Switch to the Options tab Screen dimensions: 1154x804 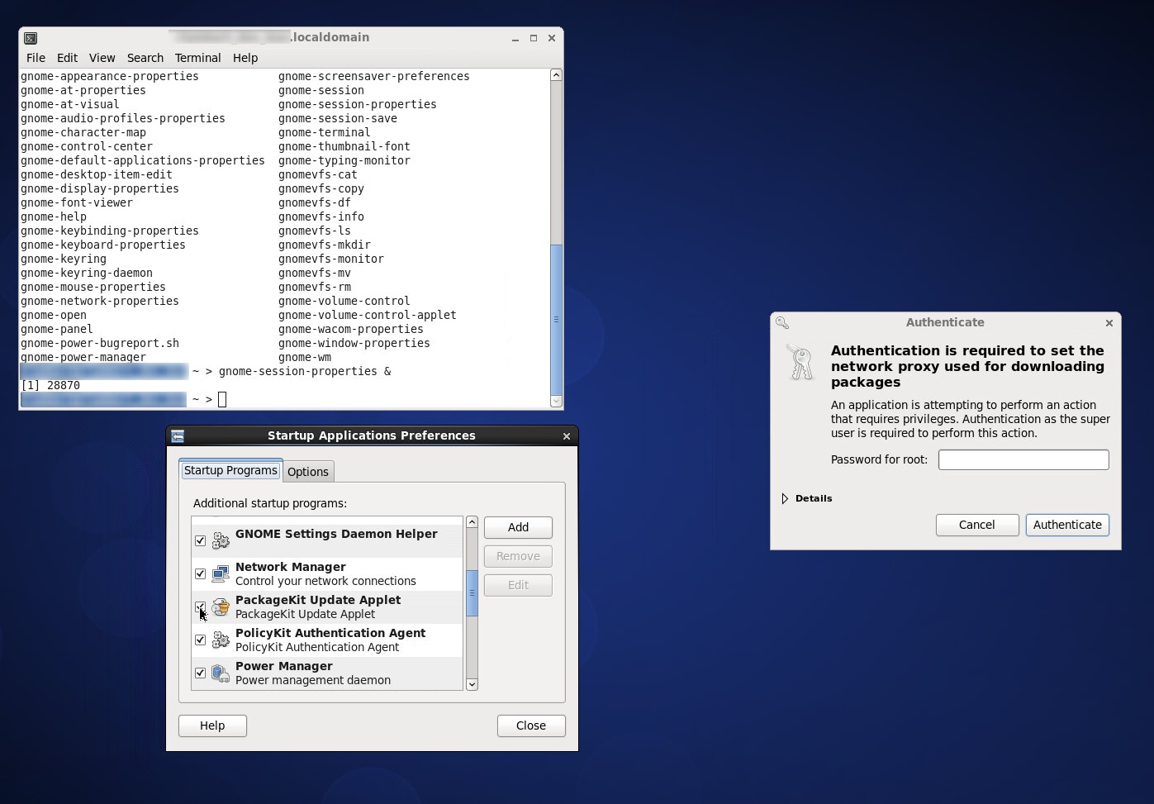[308, 472]
